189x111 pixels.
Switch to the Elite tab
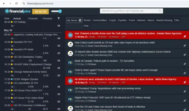(177, 20)
